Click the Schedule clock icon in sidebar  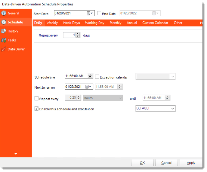click(x=4, y=22)
